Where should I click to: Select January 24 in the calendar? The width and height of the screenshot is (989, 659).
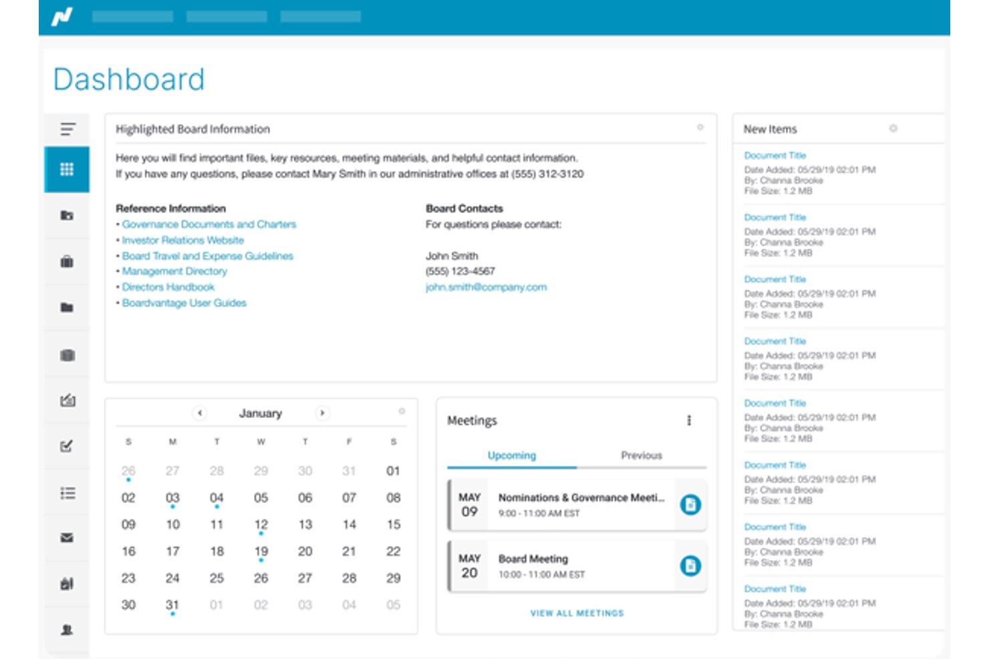[172, 578]
